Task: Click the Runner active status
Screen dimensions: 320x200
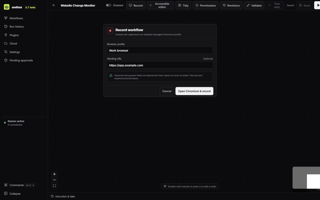Action: point(16,121)
